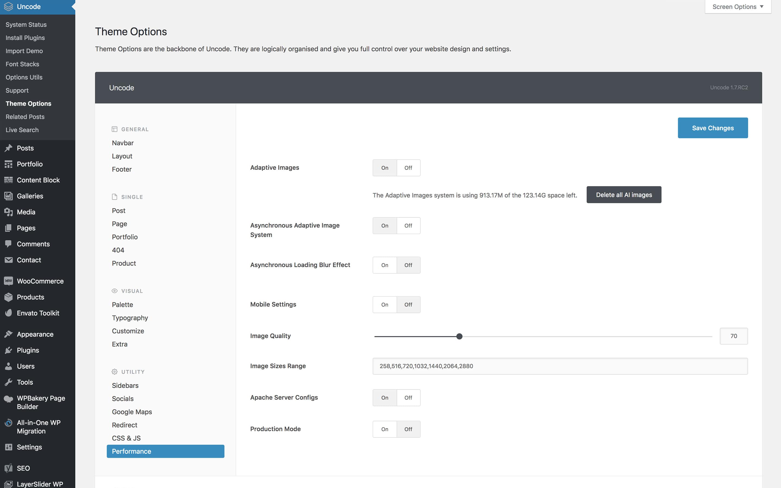This screenshot has width=781, height=488.
Task: Toggle Production Mode On
Action: pyautogui.click(x=384, y=429)
